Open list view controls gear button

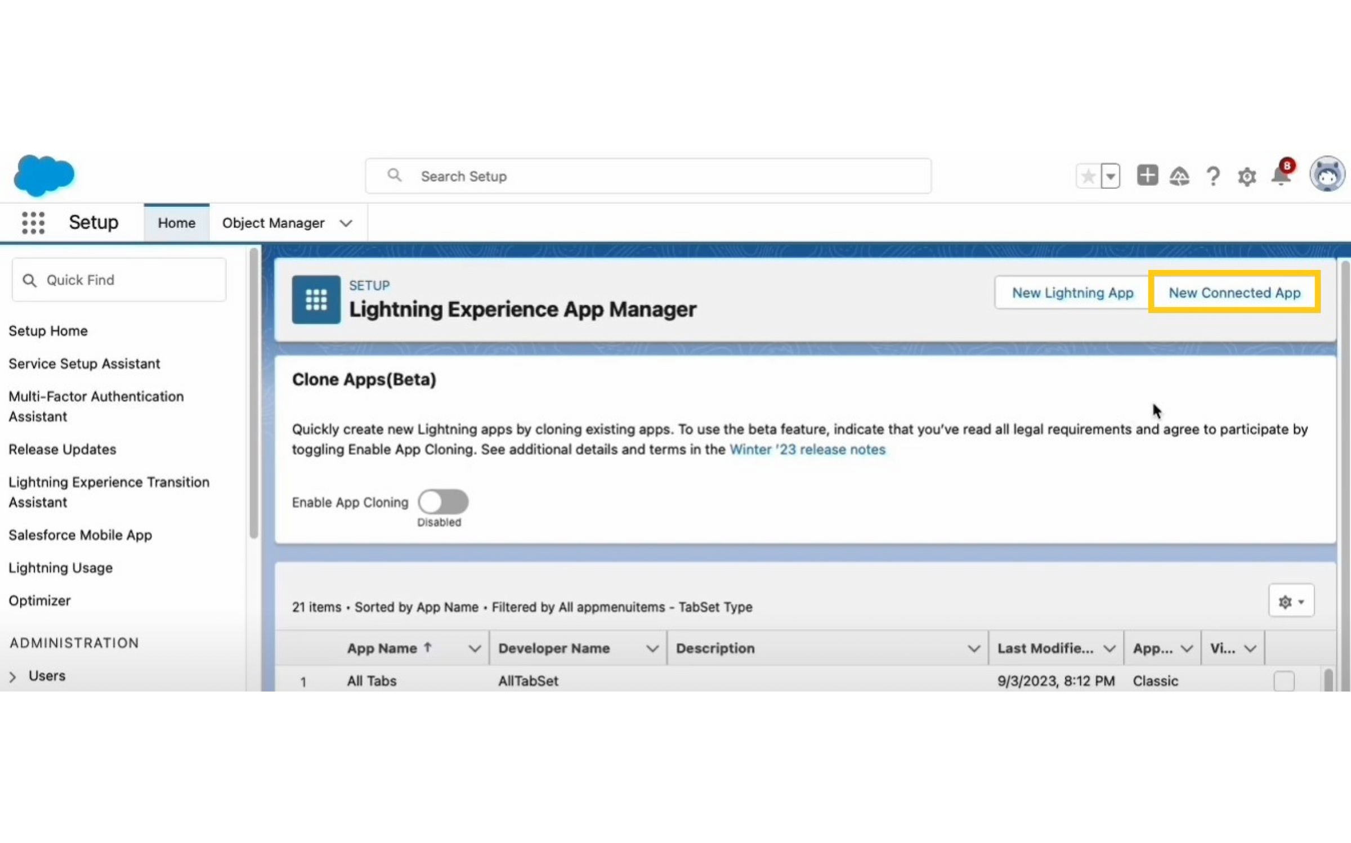tap(1291, 602)
